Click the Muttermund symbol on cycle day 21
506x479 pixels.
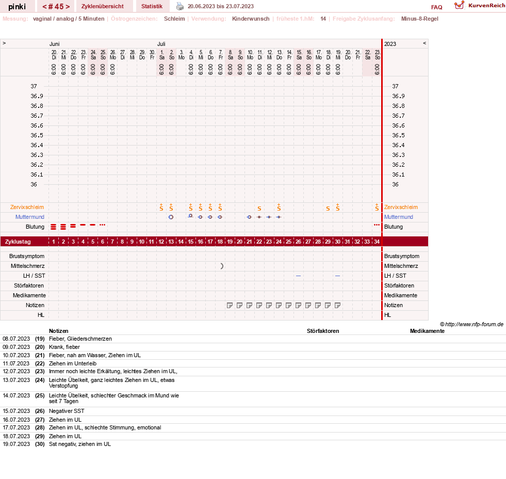point(249,217)
